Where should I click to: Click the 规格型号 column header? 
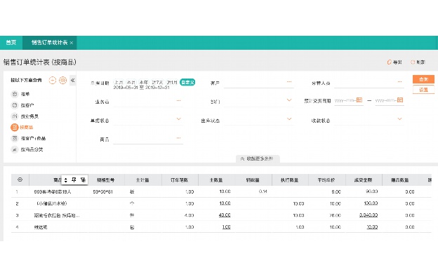[105, 180]
